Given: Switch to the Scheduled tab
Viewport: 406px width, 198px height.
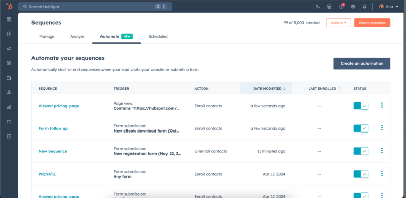Looking at the screenshot, I should 158,36.
